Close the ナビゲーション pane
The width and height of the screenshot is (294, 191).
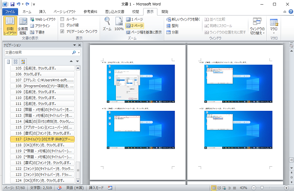(79, 45)
